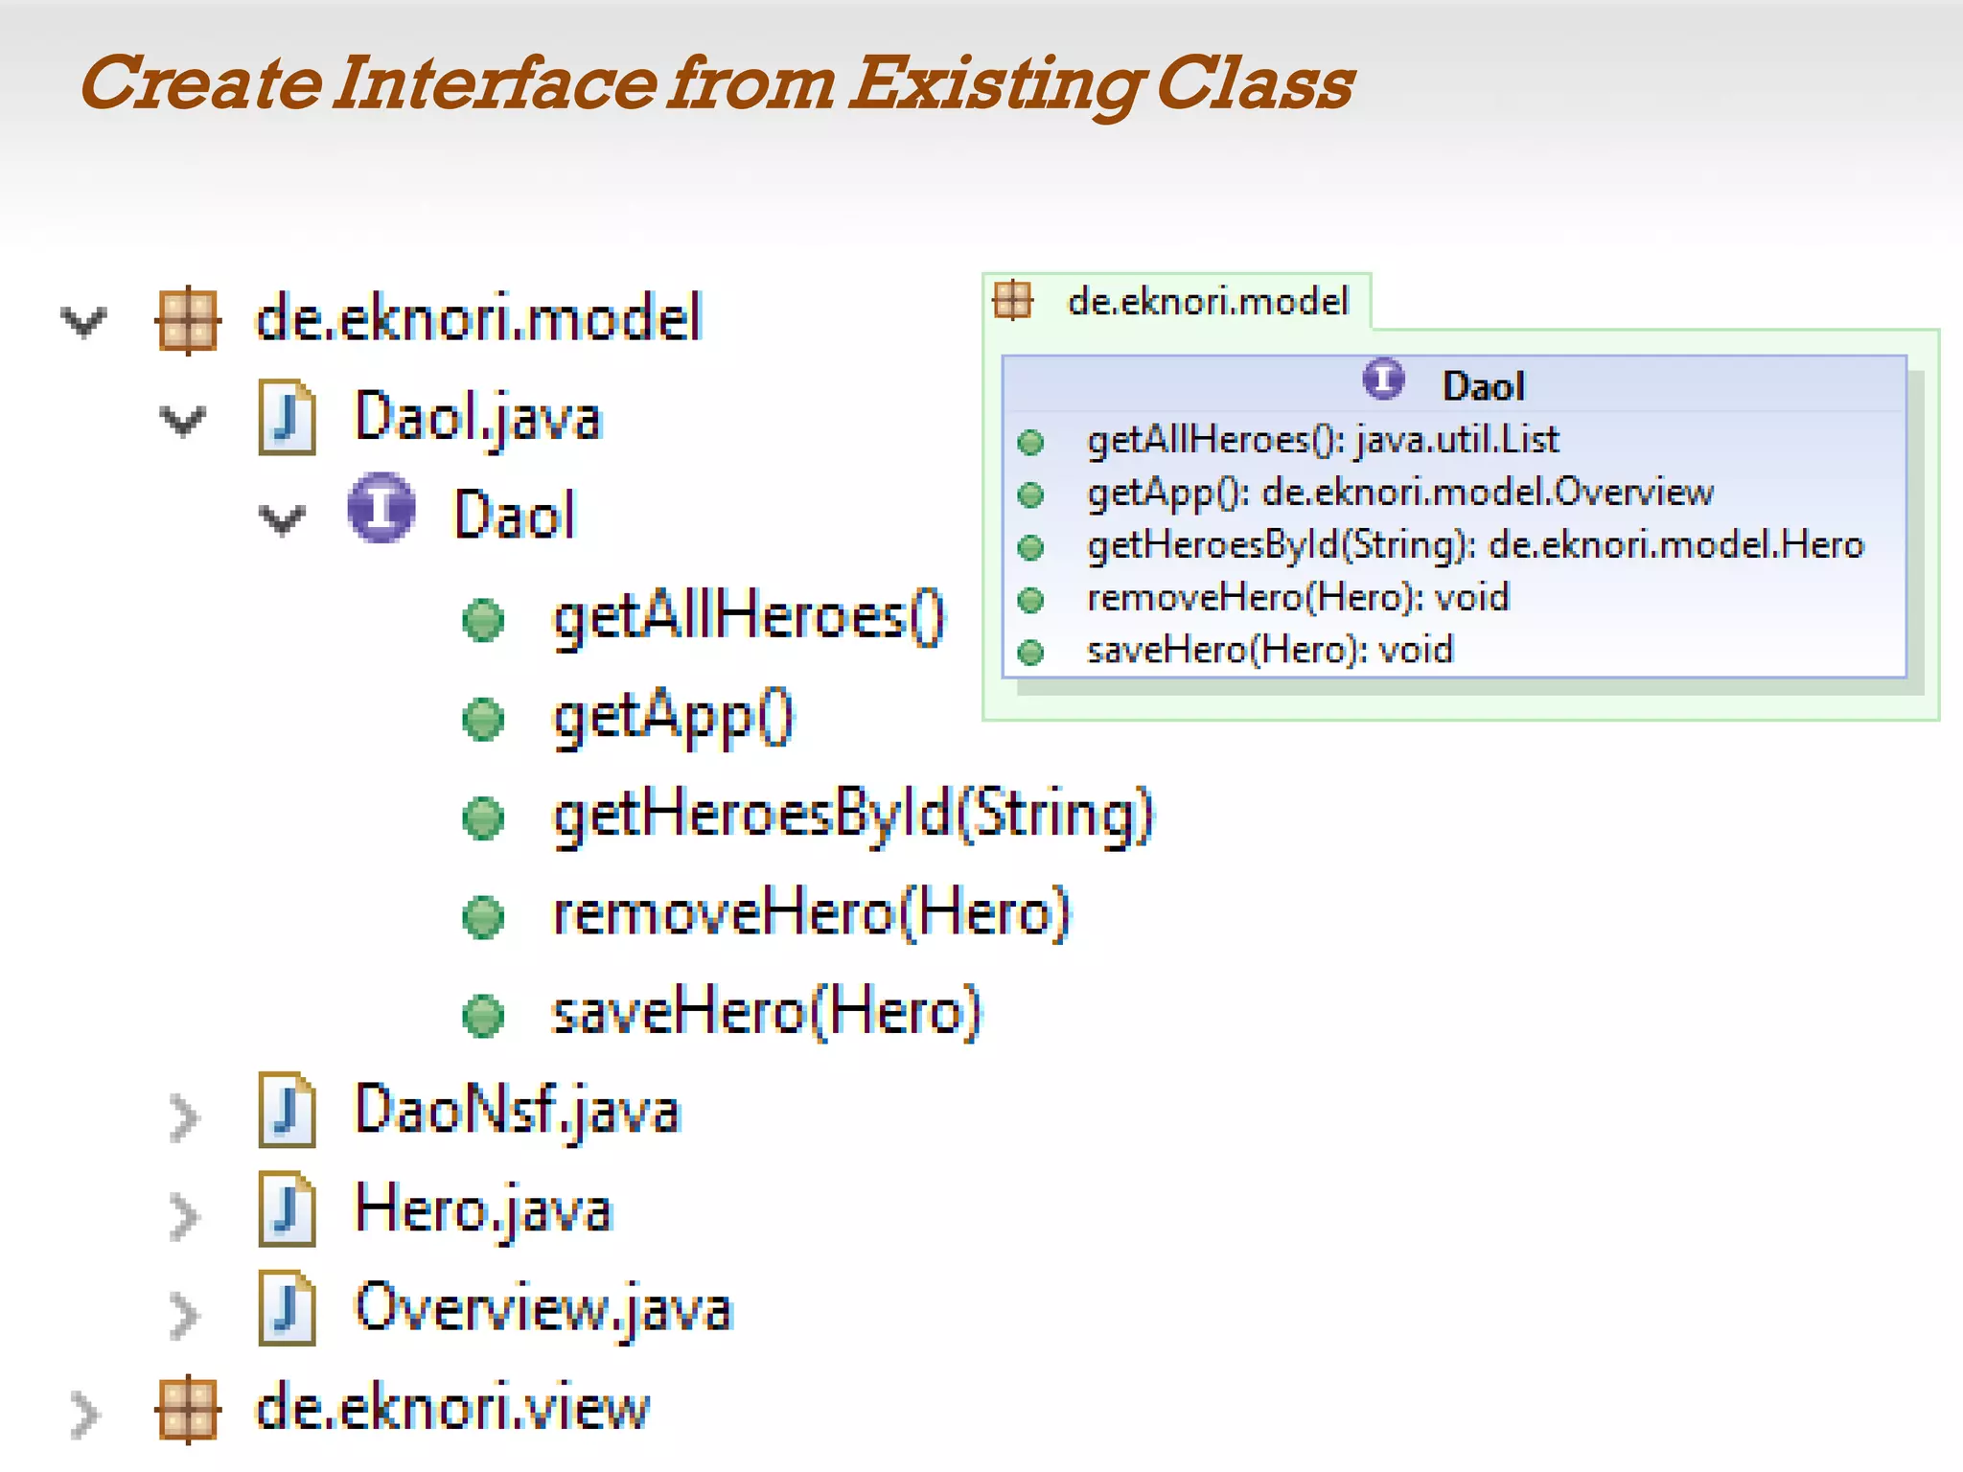Viewport: 1963px width, 1472px height.
Task: Expand the de.eknori.view package
Action: (x=83, y=1414)
